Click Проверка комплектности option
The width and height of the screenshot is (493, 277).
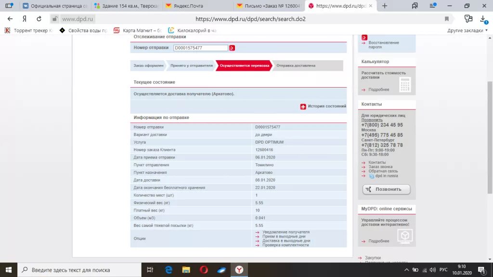click(285, 245)
